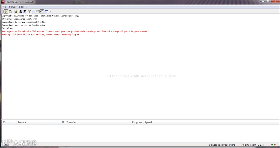
Task: Open server Settings from the toolbar
Action: [16, 11]
